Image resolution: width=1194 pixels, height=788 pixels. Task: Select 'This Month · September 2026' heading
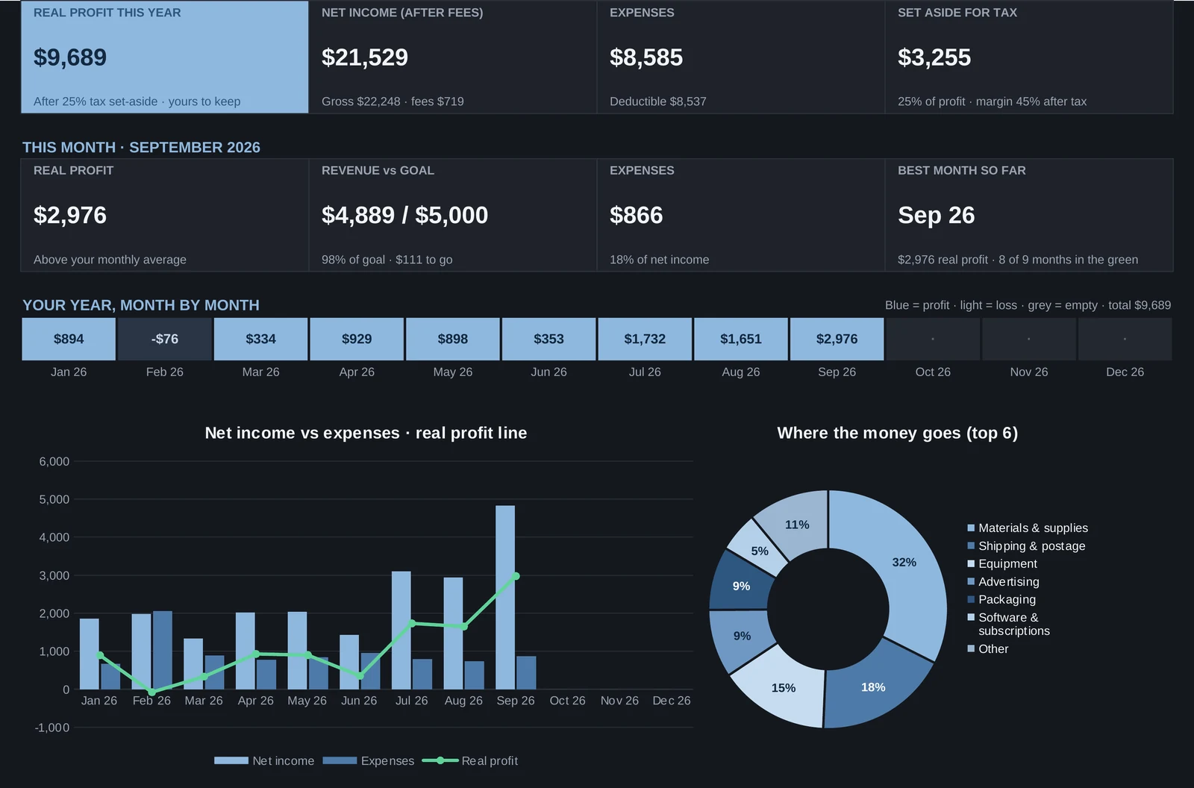pos(141,147)
